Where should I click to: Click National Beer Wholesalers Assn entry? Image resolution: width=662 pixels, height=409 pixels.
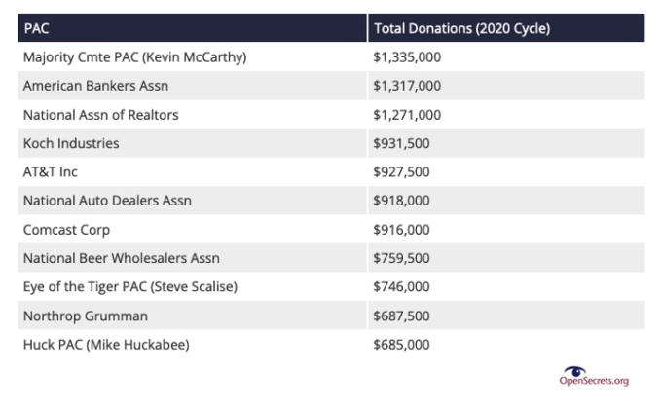[x=122, y=258]
